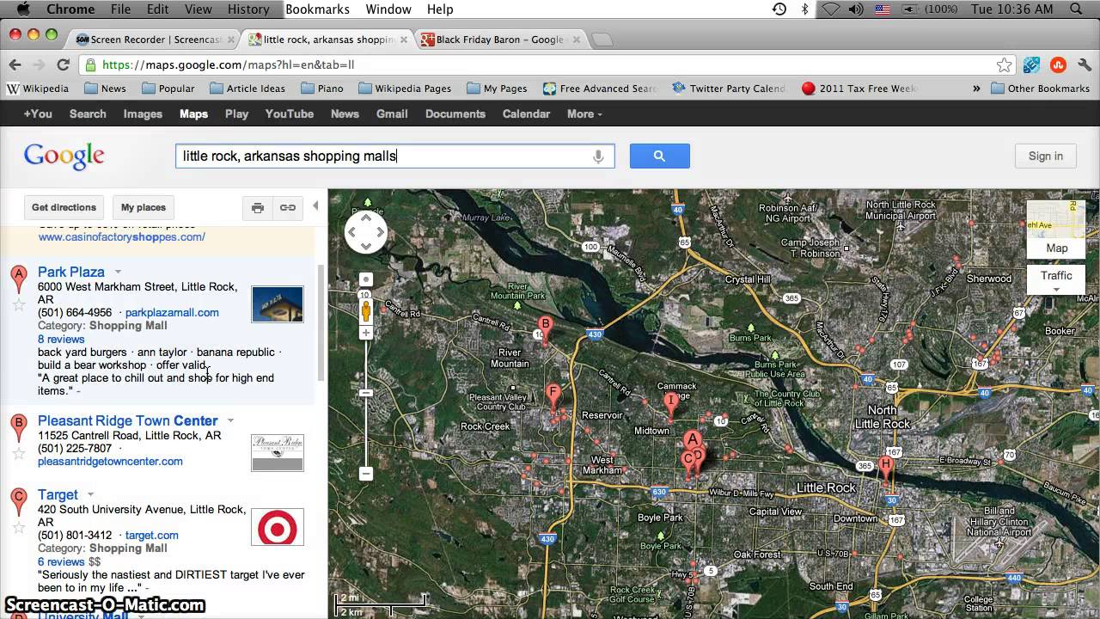Viewport: 1100px width, 619px height.
Task: Zoom in with the plus button
Action: pos(366,333)
